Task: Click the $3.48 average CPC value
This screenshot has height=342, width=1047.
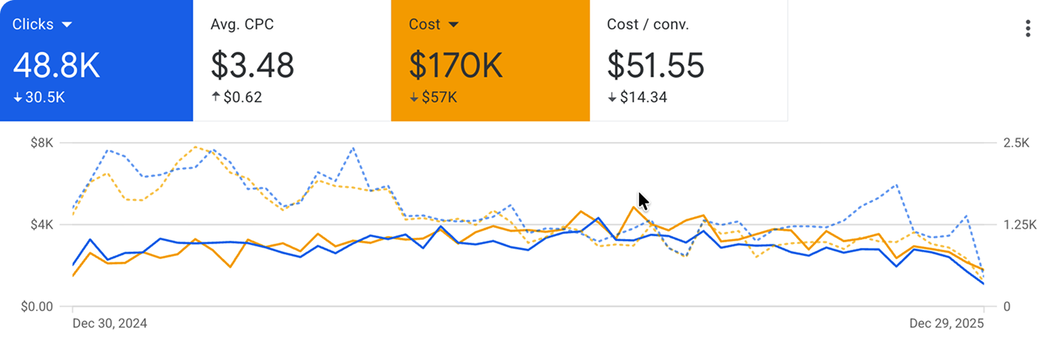Action: (x=253, y=65)
